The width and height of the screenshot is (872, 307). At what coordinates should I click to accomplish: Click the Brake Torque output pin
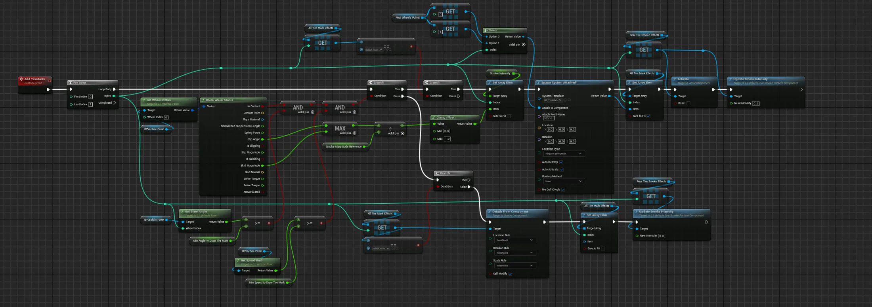click(x=262, y=186)
